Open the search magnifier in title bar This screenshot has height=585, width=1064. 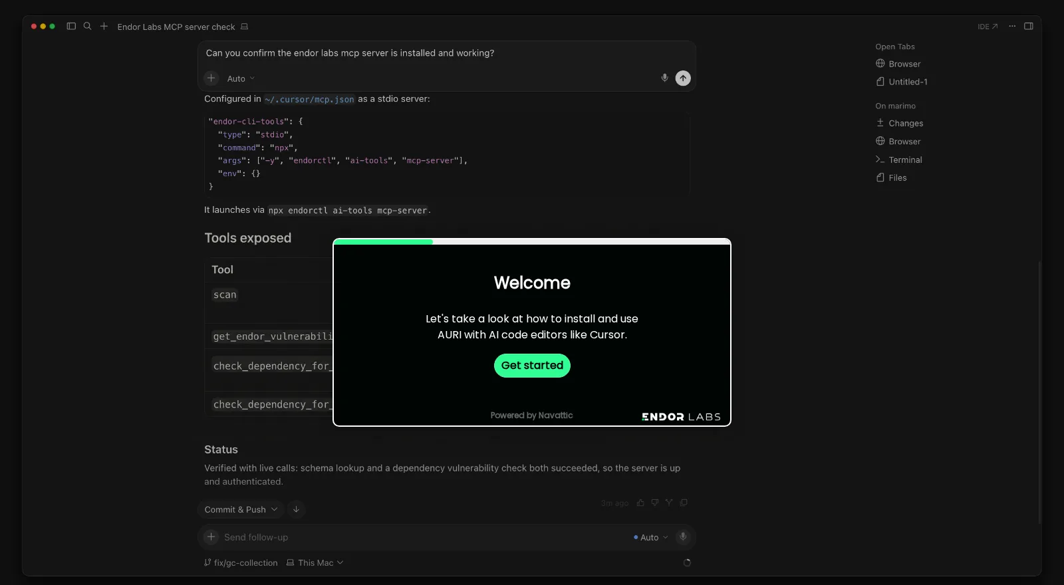[87, 27]
